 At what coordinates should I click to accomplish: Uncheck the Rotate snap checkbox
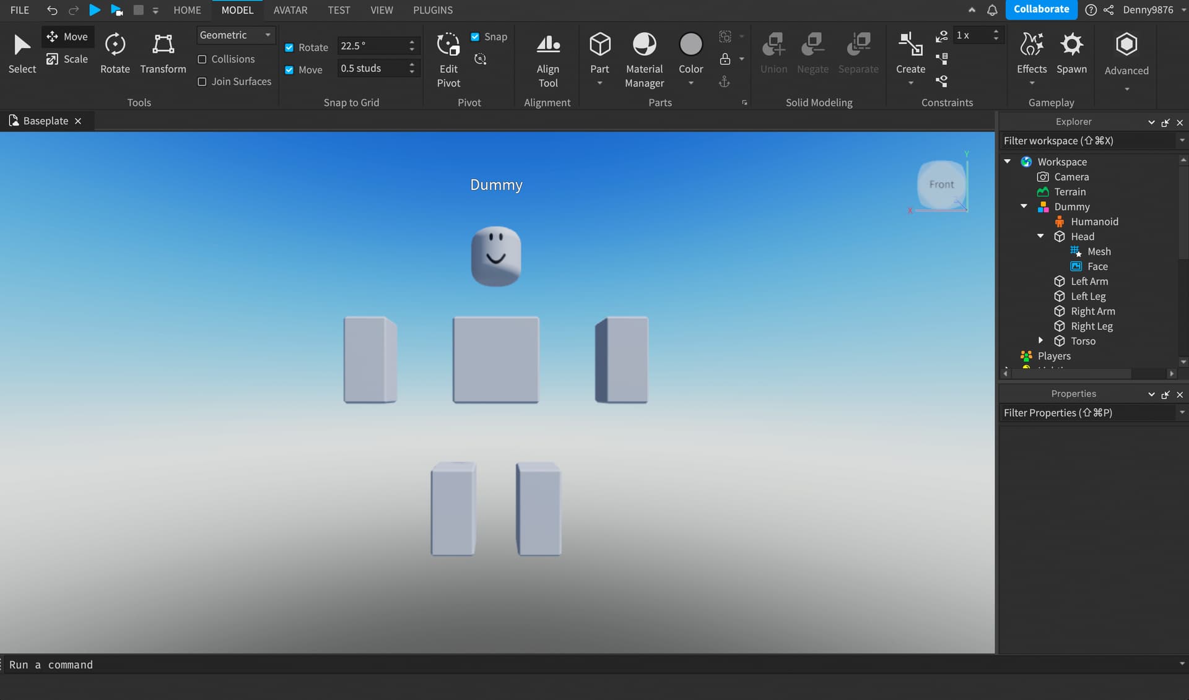point(289,48)
